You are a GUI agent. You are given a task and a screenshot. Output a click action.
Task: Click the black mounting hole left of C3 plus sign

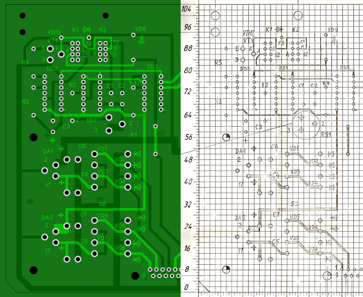click(x=34, y=137)
